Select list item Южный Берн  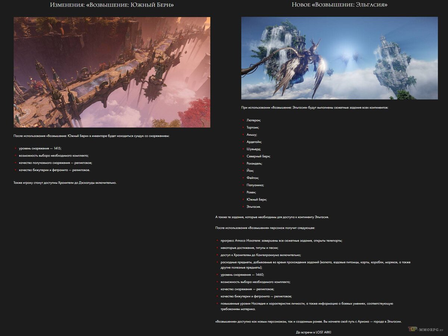pos(257,199)
